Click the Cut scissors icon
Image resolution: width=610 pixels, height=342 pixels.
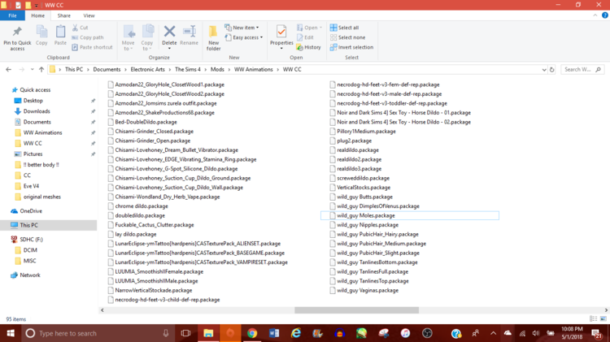pos(75,28)
